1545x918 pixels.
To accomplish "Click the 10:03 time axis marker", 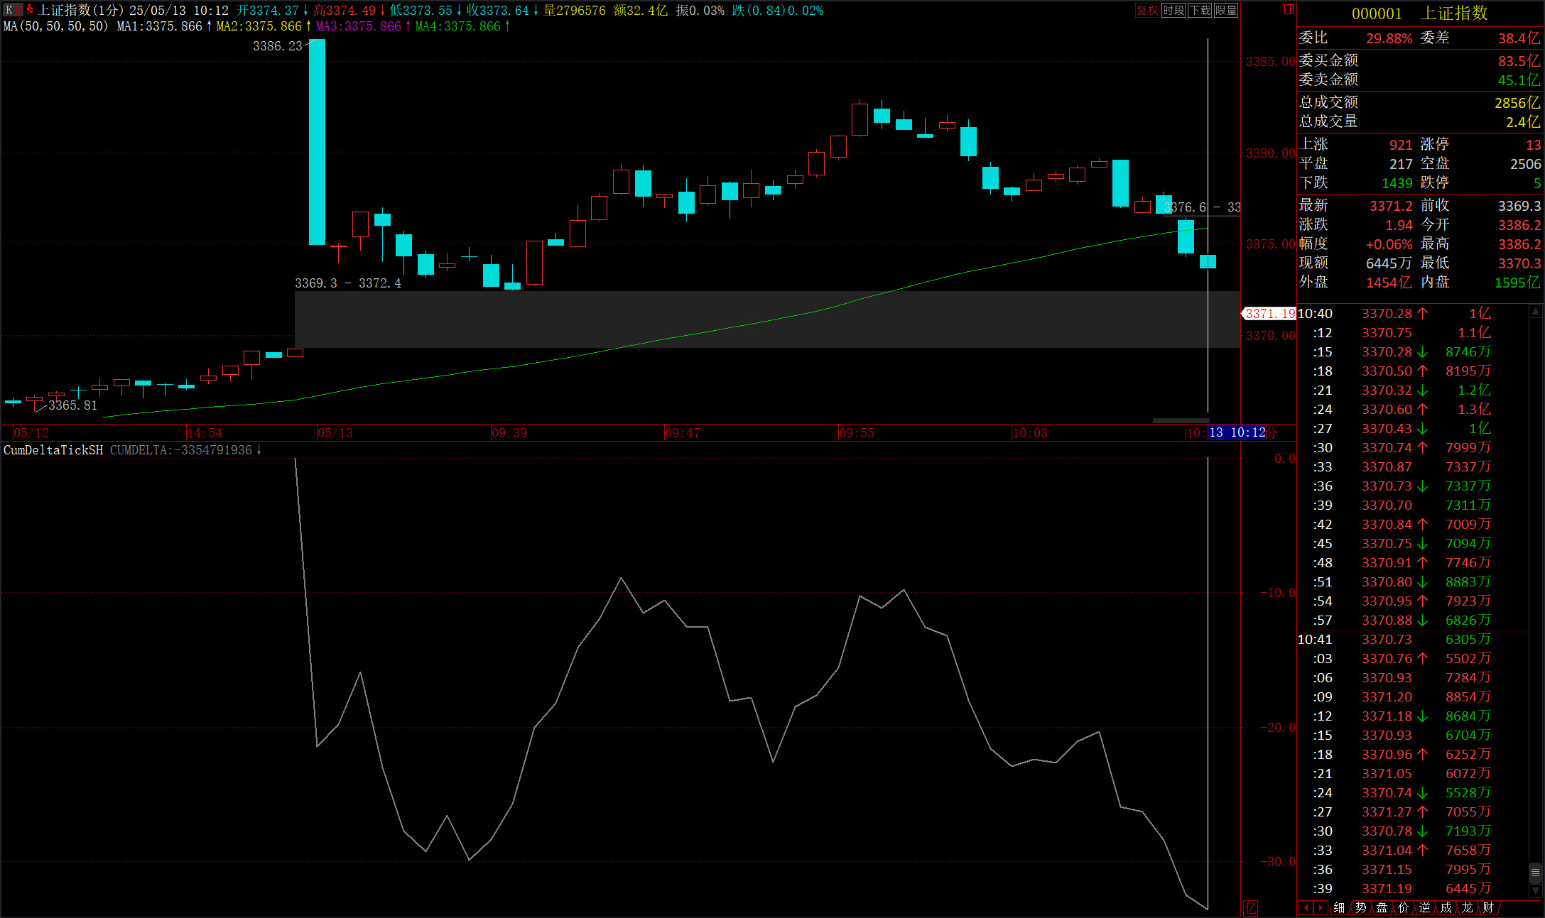I will (x=1030, y=433).
